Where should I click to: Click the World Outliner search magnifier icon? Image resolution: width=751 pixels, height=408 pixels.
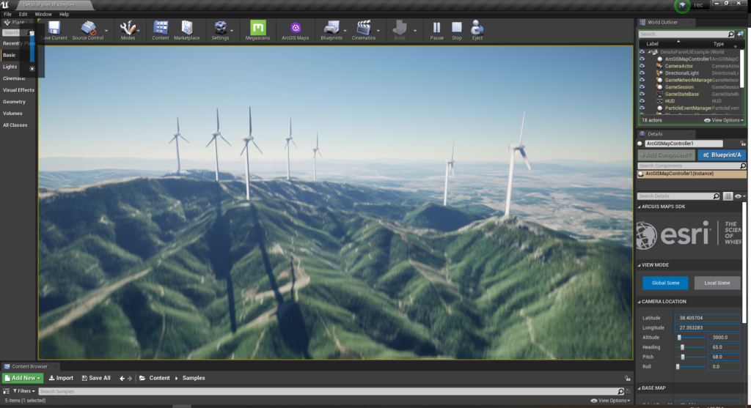point(731,34)
